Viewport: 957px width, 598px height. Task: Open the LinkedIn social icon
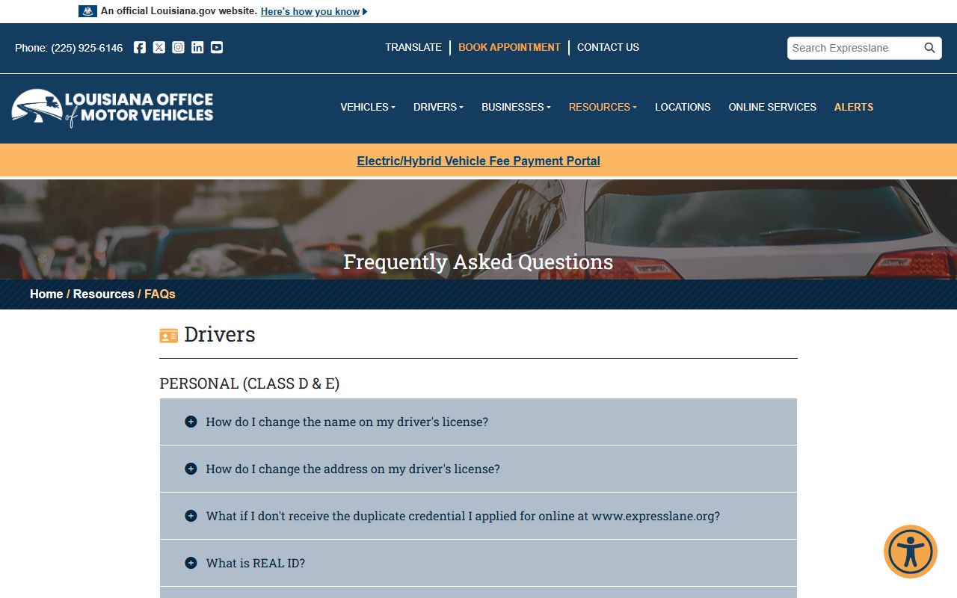pyautogui.click(x=197, y=47)
